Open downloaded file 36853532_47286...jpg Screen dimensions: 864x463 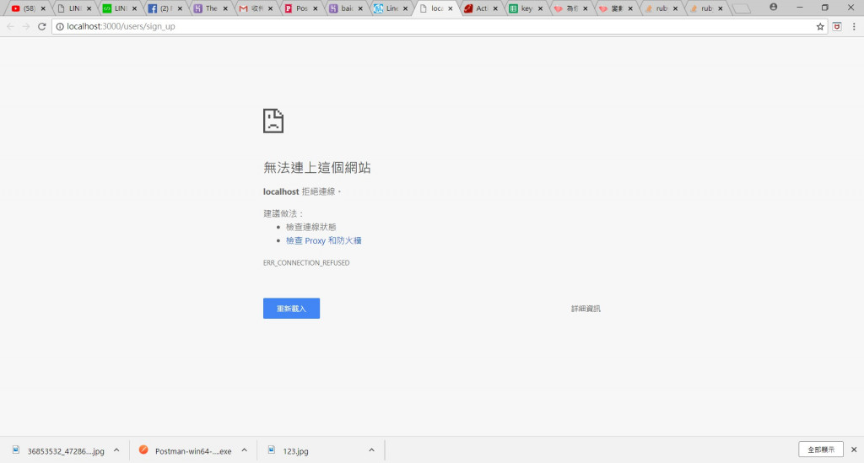coord(60,451)
